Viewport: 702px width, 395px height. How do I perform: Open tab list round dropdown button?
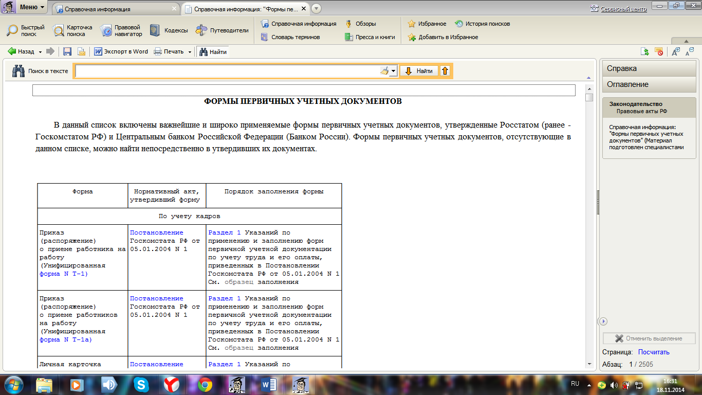[316, 9]
